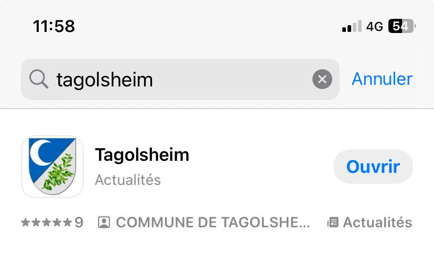The width and height of the screenshot is (434, 275).
Task: Tap the Actualités category label at right
Action: 377,223
